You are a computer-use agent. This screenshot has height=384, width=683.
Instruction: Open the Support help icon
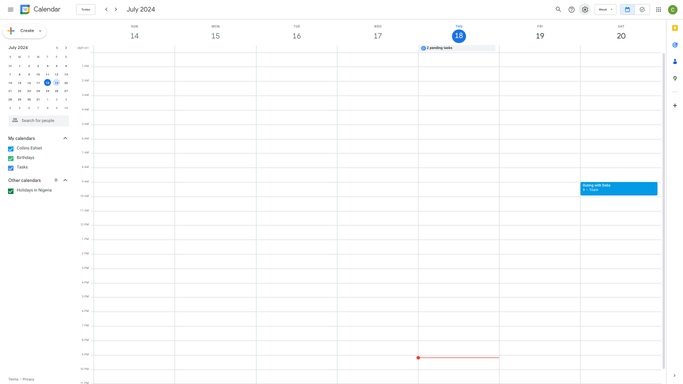[x=571, y=9]
